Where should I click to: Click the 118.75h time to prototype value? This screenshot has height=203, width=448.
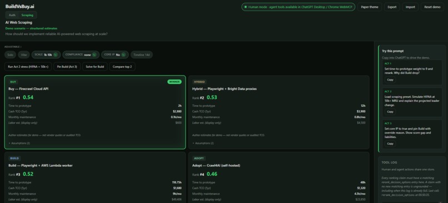point(177,182)
